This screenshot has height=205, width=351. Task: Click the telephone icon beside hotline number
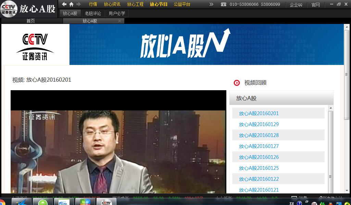[x=223, y=4]
